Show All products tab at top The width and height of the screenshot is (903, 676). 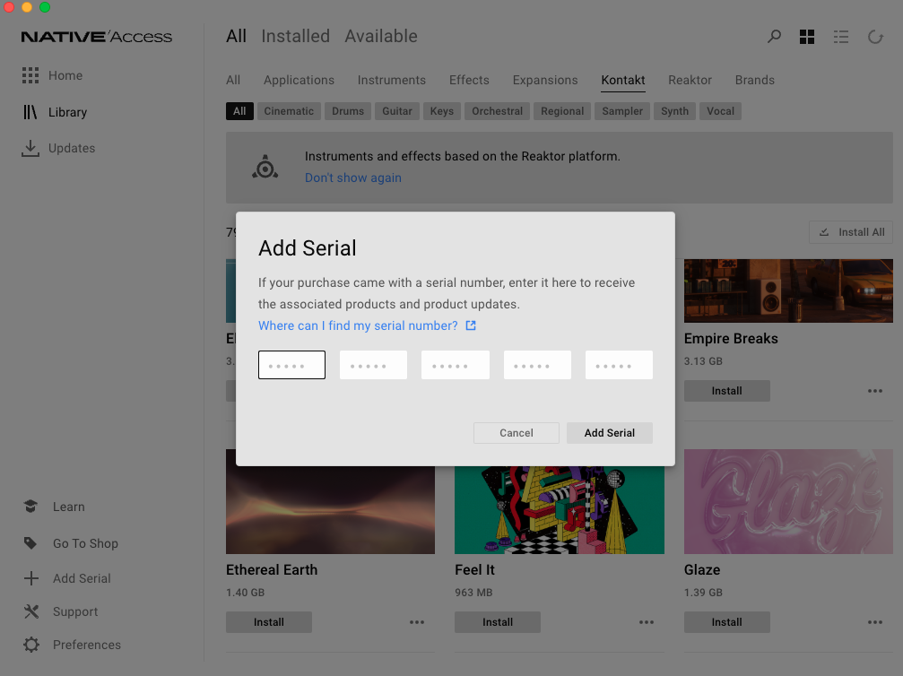coord(236,36)
